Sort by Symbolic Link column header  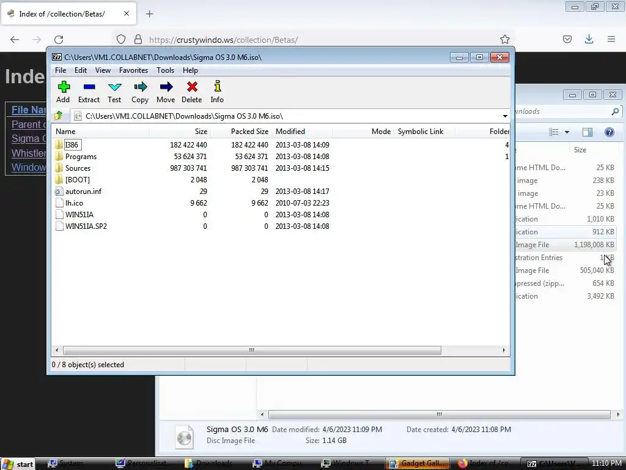425,132
